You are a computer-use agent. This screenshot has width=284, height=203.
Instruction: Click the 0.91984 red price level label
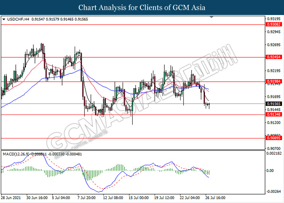(x=274, y=81)
